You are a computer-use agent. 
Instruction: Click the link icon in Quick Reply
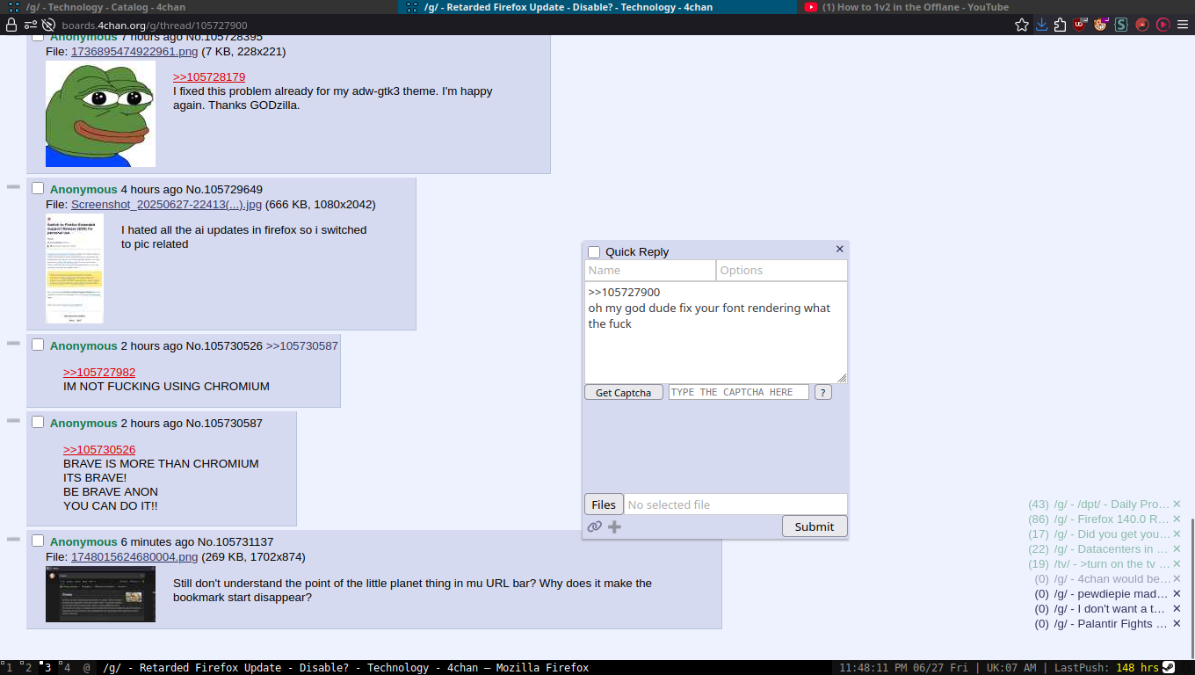coord(595,526)
